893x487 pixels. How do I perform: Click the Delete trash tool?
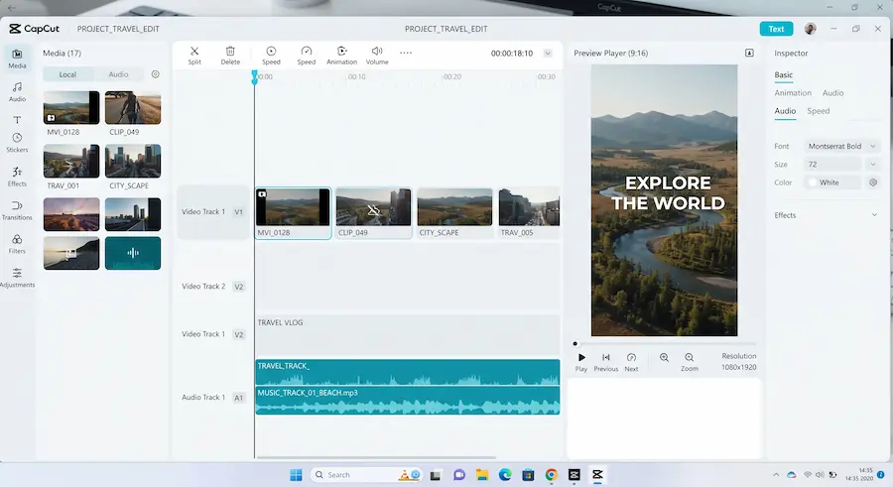[230, 56]
